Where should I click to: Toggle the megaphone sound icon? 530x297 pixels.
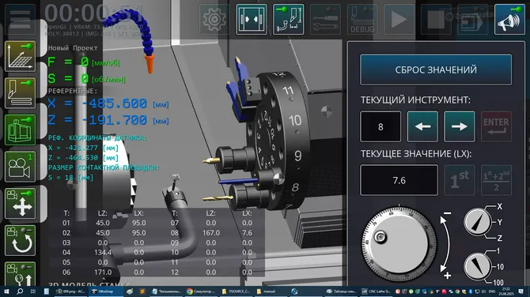pyautogui.click(x=509, y=19)
